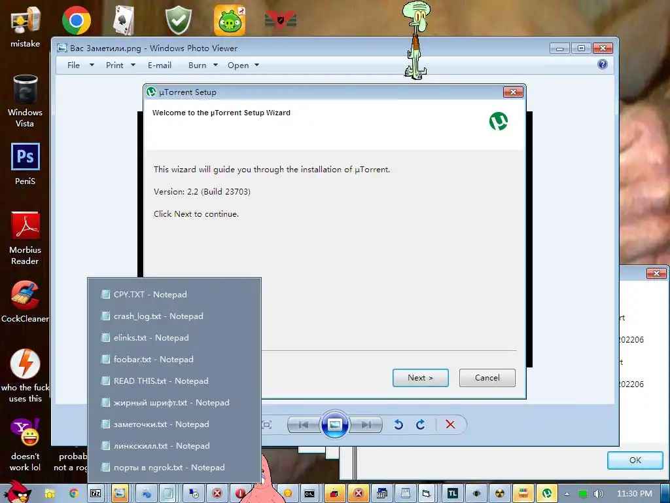Click the Photo Viewer taskbar button

[x=120, y=493]
